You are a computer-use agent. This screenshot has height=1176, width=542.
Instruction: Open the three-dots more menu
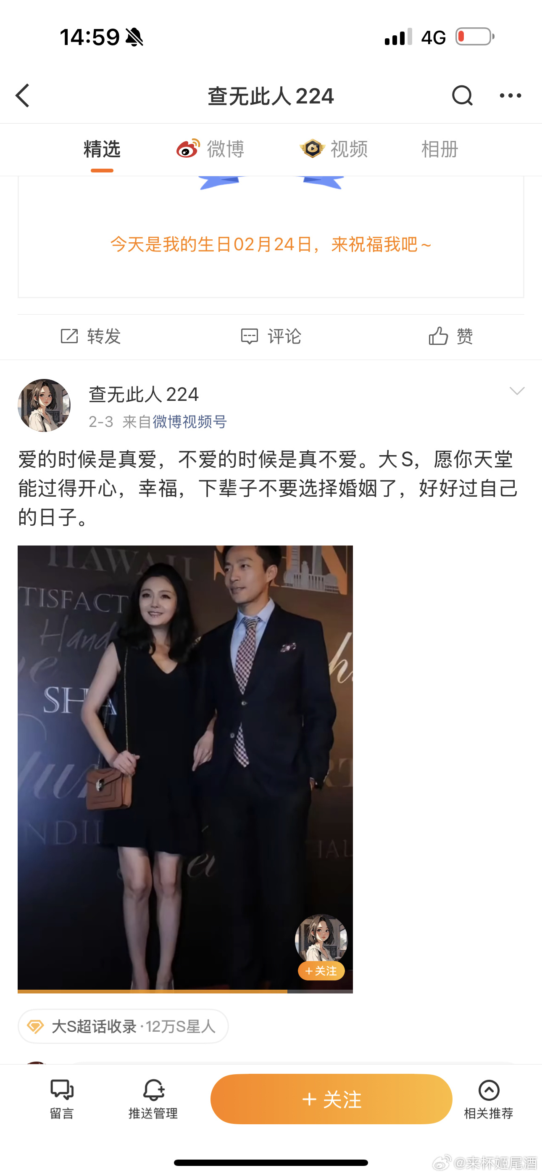tap(510, 95)
